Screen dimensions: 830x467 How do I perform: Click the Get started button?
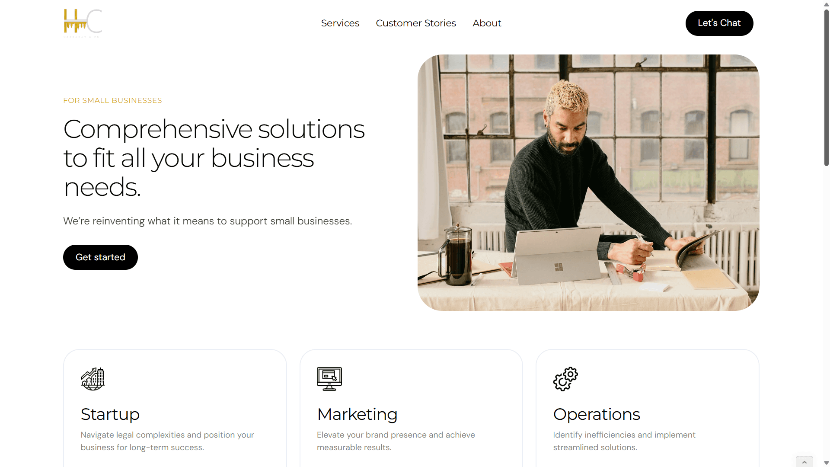[100, 257]
